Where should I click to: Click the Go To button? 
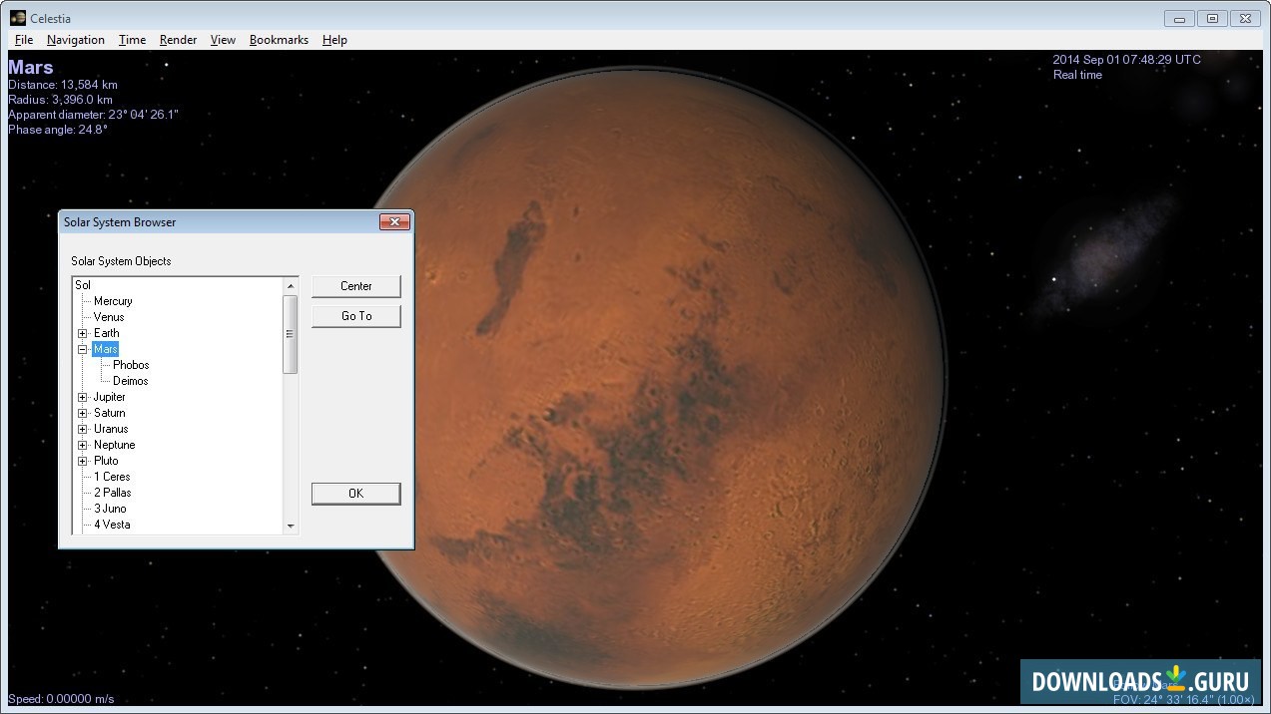(355, 316)
